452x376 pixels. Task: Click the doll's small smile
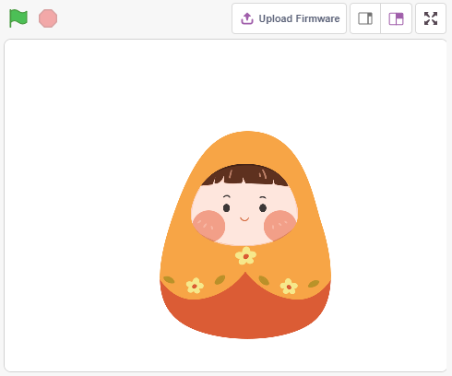[x=244, y=219]
